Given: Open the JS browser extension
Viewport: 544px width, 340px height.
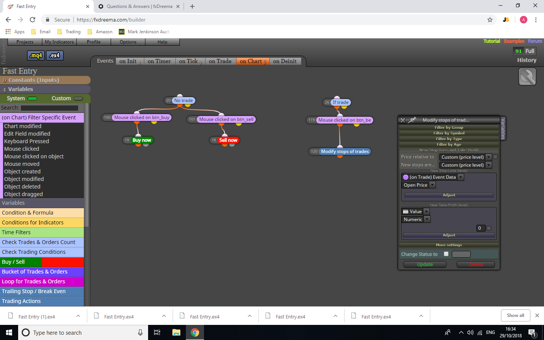Looking at the screenshot, I should 506,20.
